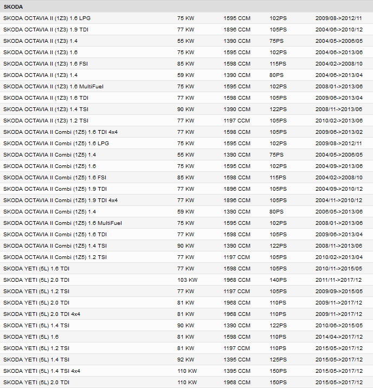The height and width of the screenshot is (388, 373).
Task: Click 85 KW in Combi (1Z5) 1.6 FSI row
Action: click(x=185, y=178)
